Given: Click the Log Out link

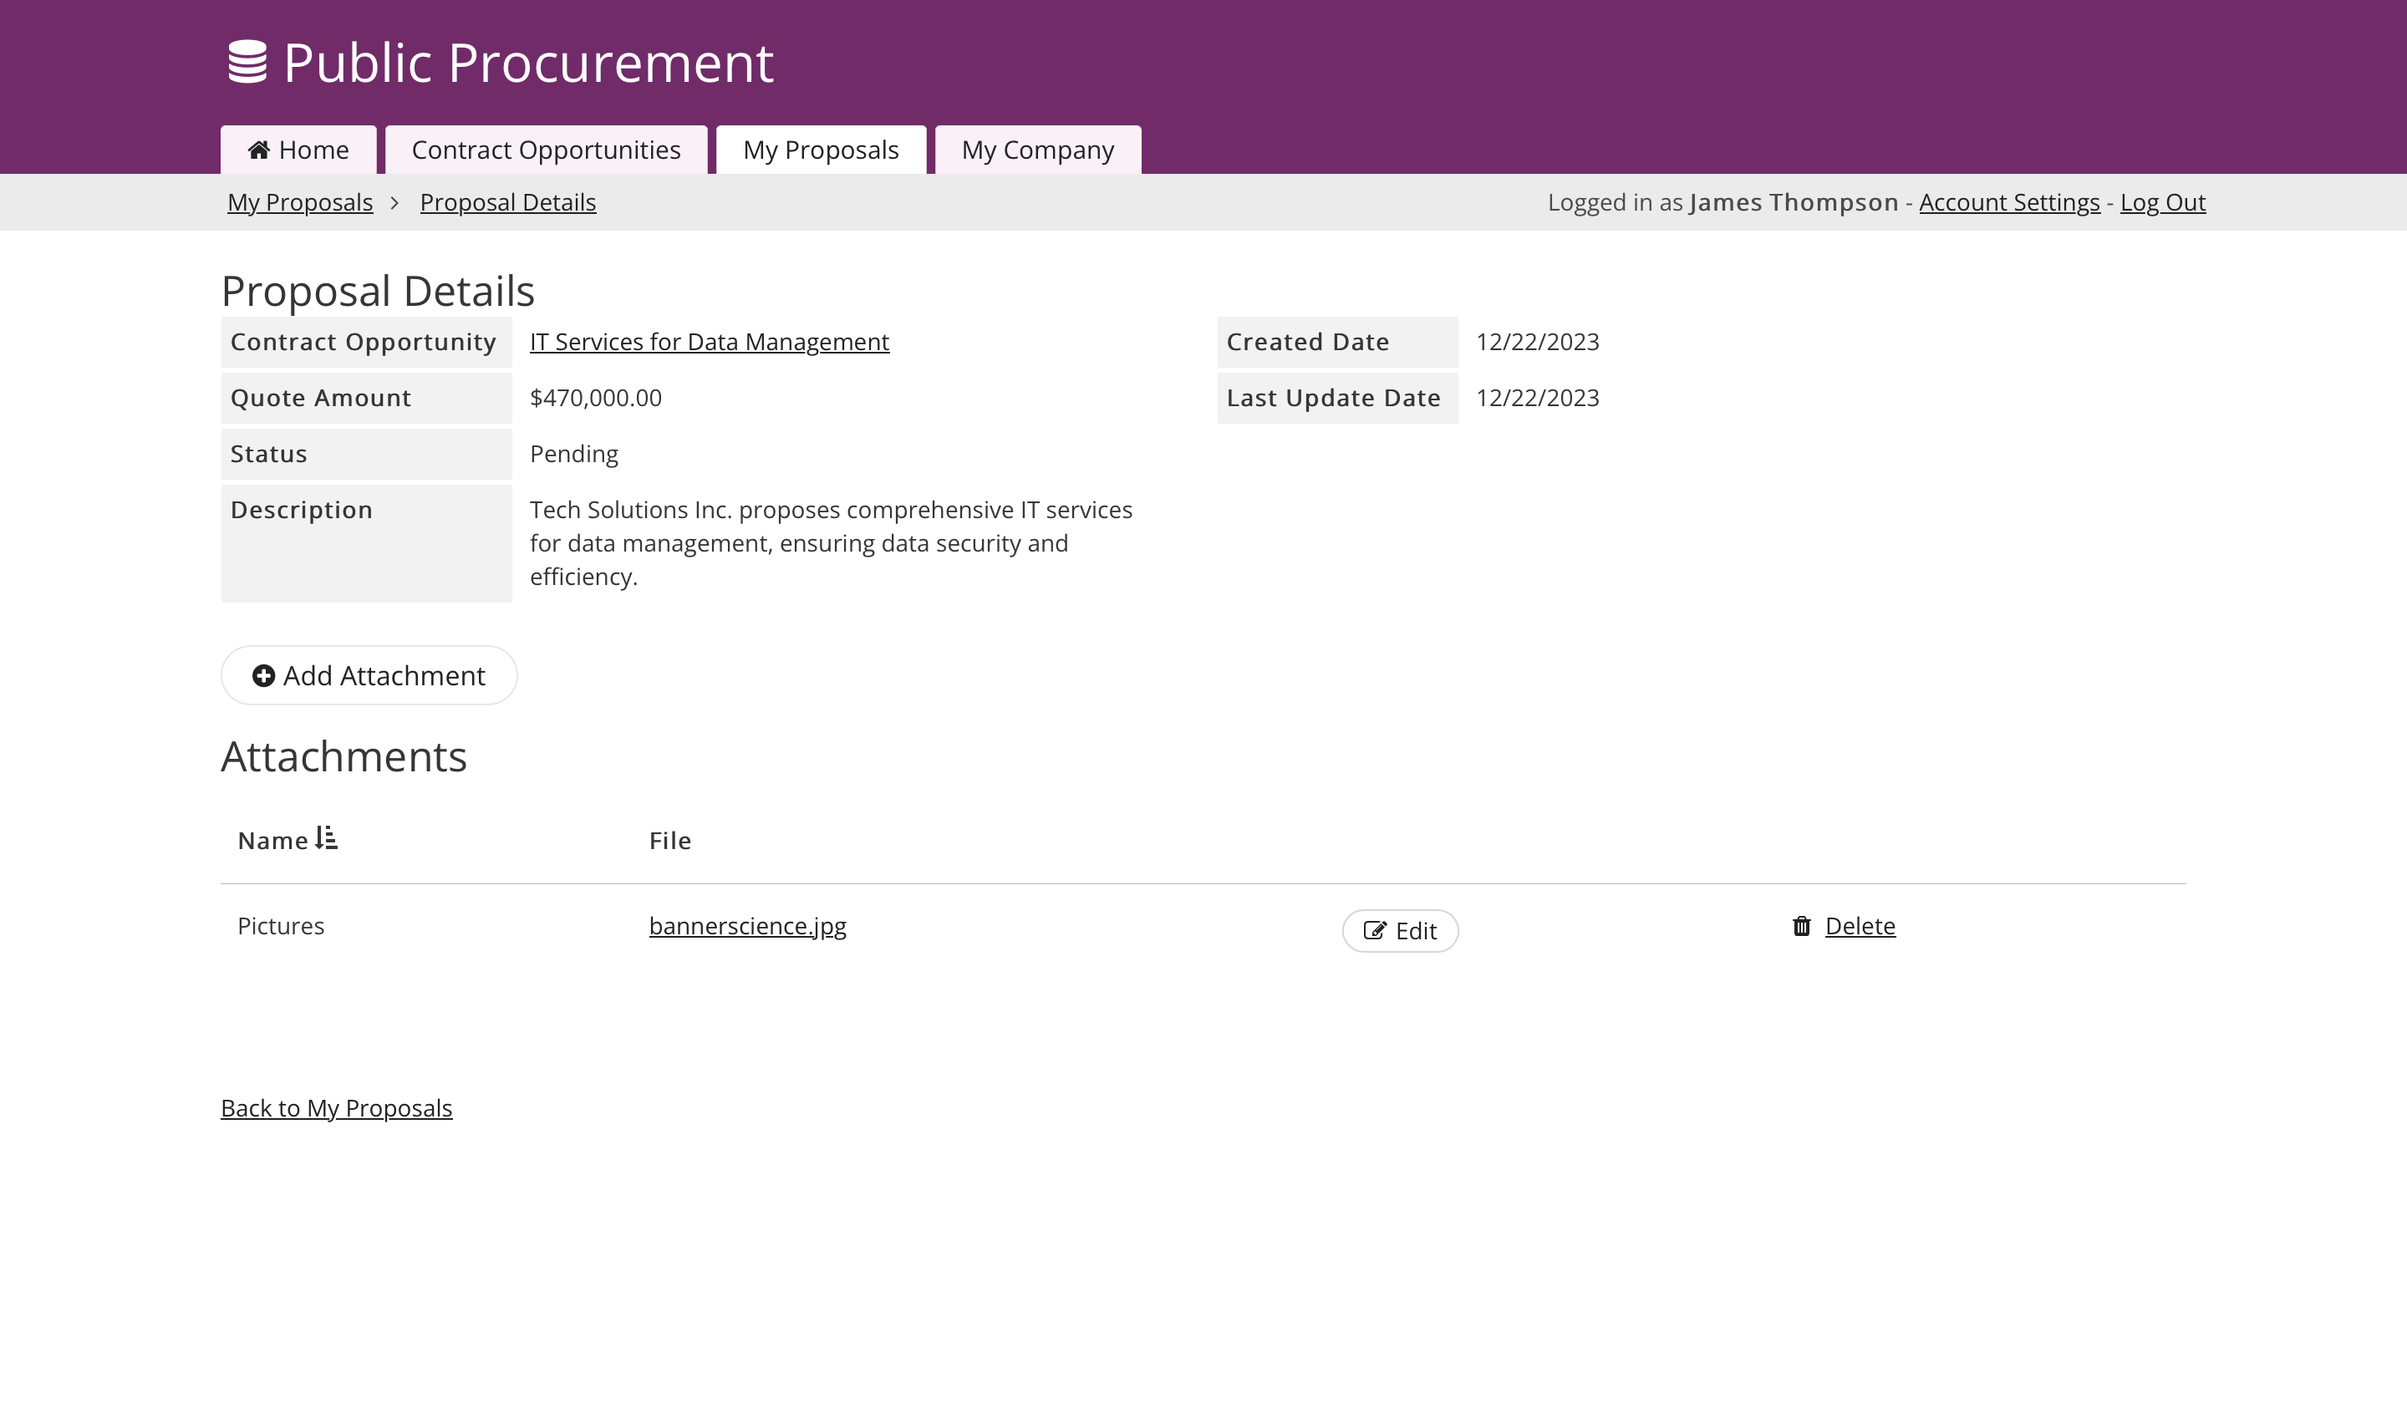Looking at the screenshot, I should coord(2162,202).
